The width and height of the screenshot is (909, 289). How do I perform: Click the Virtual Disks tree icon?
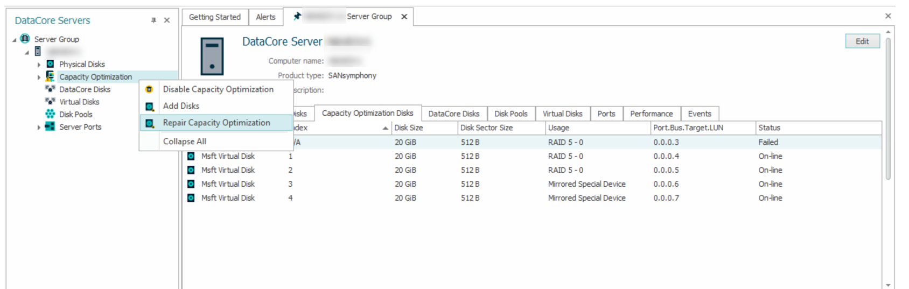click(x=50, y=101)
